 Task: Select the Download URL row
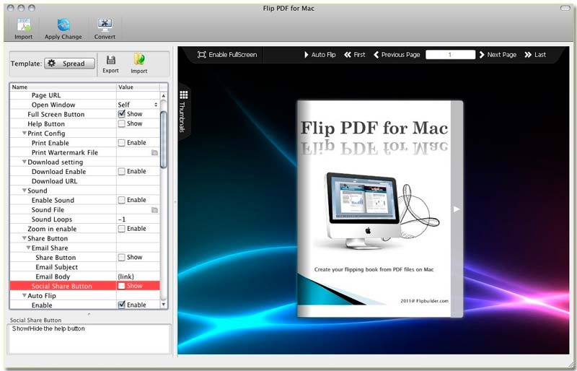coord(85,181)
